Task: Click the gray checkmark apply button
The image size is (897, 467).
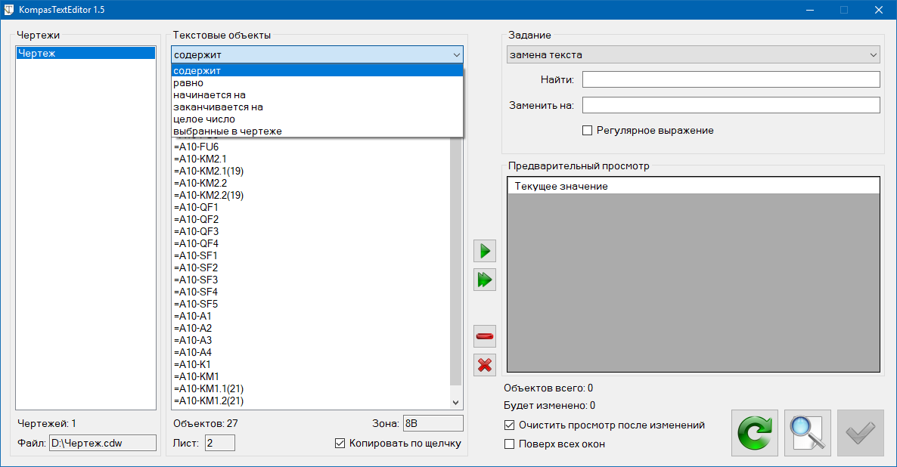Action: (x=860, y=433)
